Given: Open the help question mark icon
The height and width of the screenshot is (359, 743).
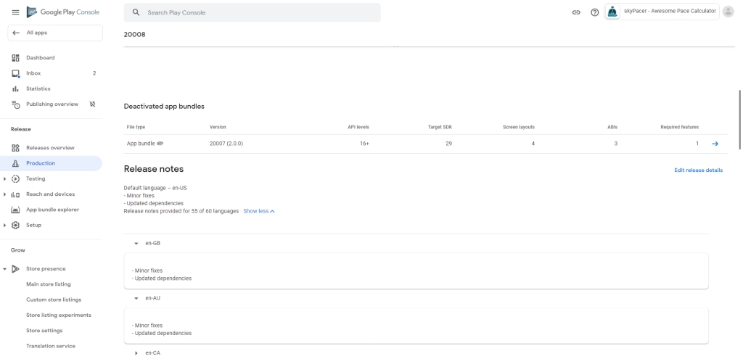Looking at the screenshot, I should pos(594,12).
